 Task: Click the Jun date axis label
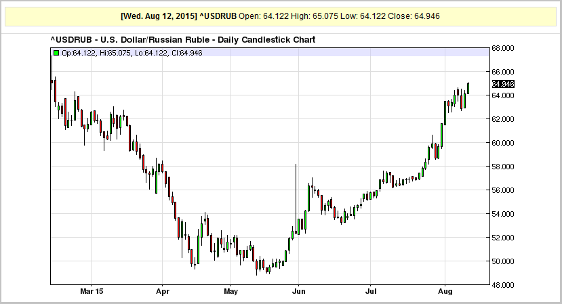pyautogui.click(x=298, y=291)
